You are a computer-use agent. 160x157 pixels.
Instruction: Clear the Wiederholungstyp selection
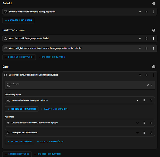point(148,85)
